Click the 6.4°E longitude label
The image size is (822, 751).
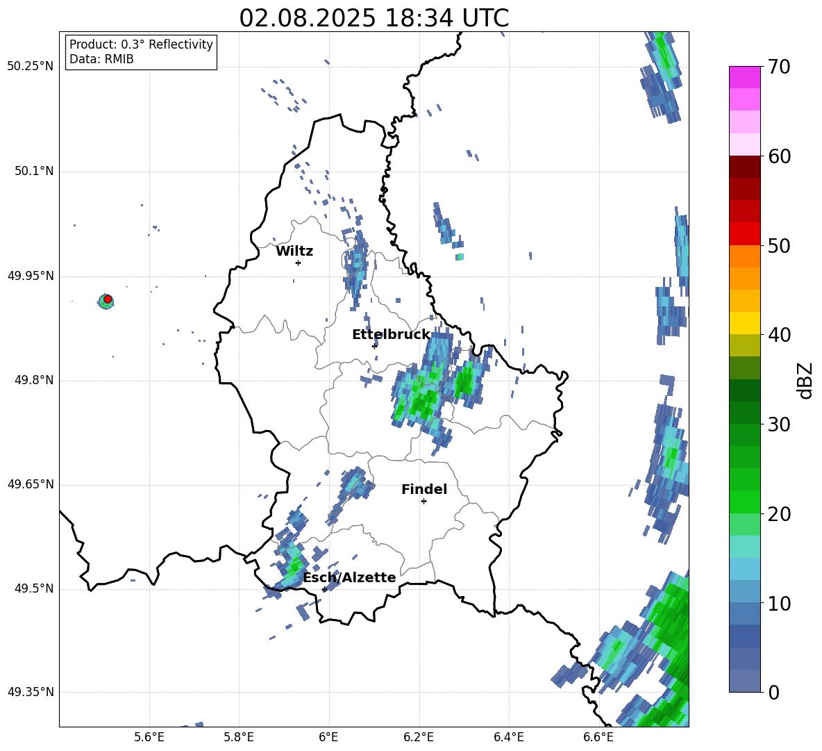[508, 738]
